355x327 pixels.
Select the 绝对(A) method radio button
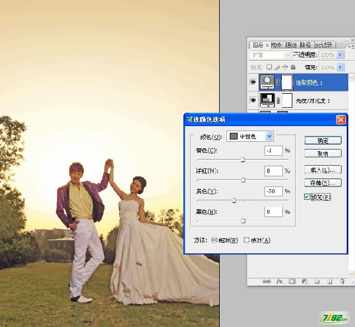(247, 240)
